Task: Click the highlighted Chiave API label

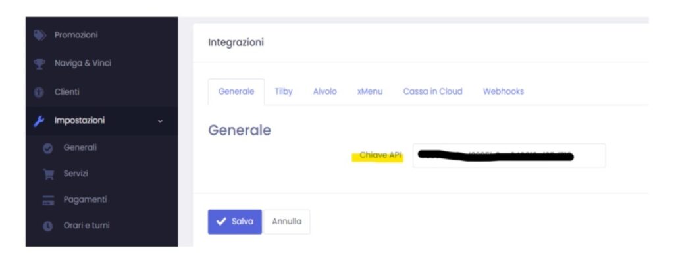Action: coord(379,155)
